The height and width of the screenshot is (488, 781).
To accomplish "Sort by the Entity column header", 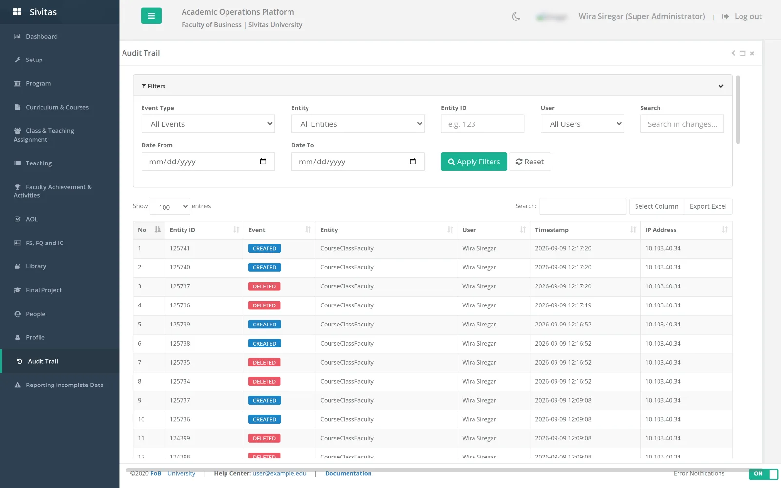I will (387, 230).
